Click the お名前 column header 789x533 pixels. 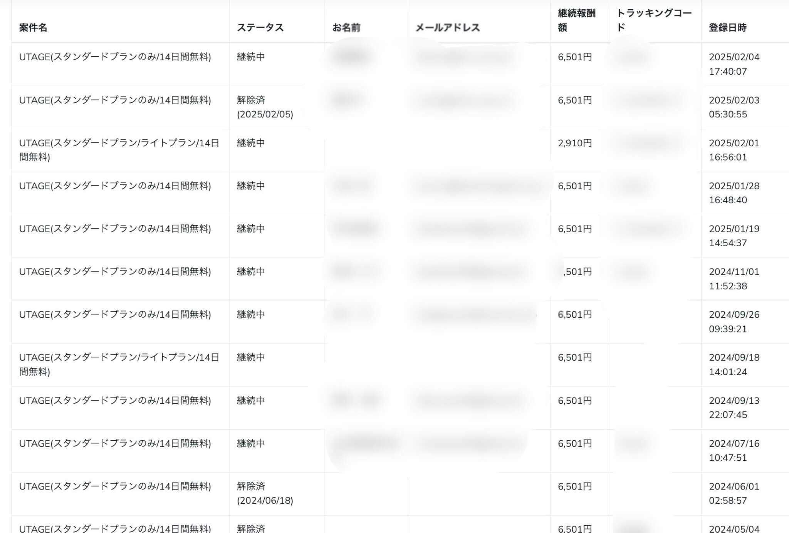[346, 27]
